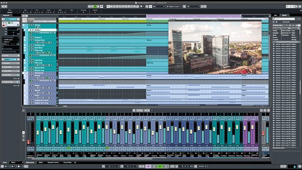Switch to the VSTi tab in right zone
Viewport: 302px width, 170px height.
(276, 15)
